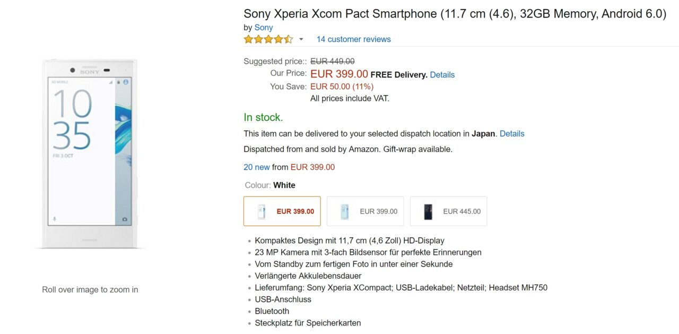Click the struck-through EUR 449.00 suggested price
The width and height of the screenshot is (679, 334).
(332, 61)
